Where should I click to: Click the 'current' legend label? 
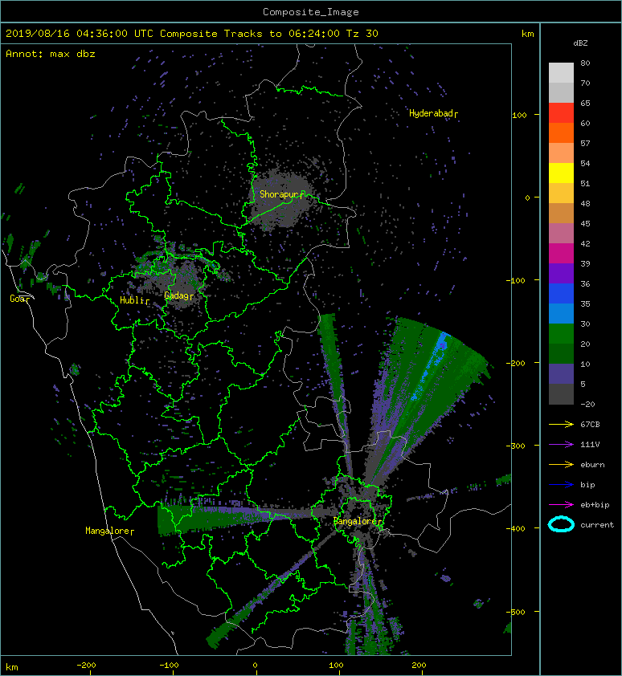pos(597,525)
